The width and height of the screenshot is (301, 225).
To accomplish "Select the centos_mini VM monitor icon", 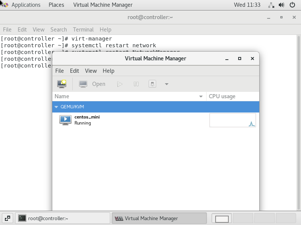I will [x=65, y=120].
